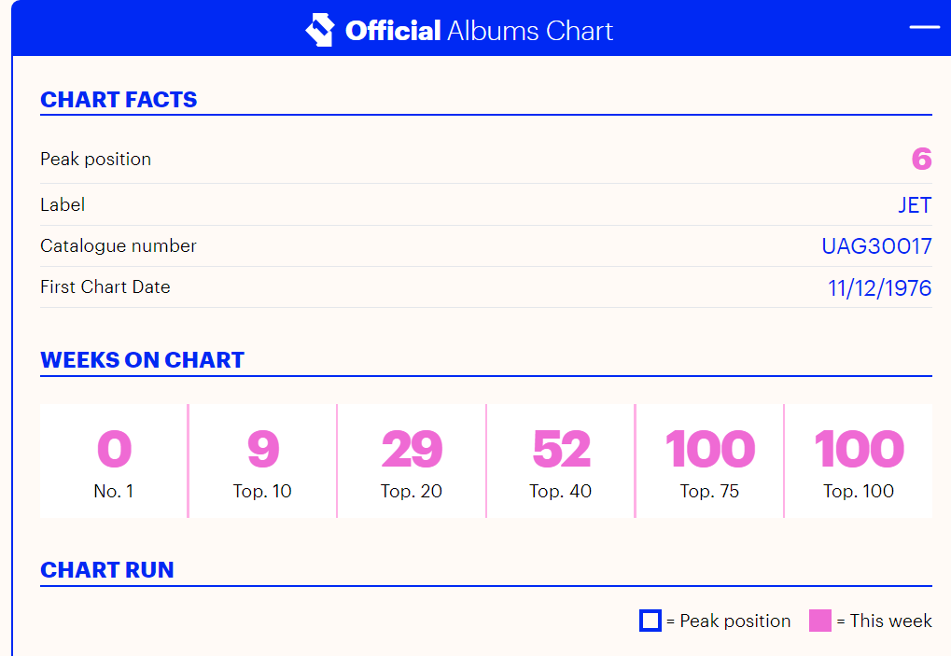Click catalogue number UAG30017
Screen dimensions: 951x656
click(876, 246)
